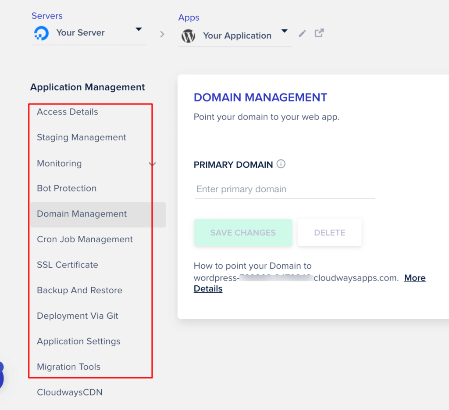This screenshot has width=449, height=410.
Task: Click the Domain Management heading
Action: coord(260,97)
